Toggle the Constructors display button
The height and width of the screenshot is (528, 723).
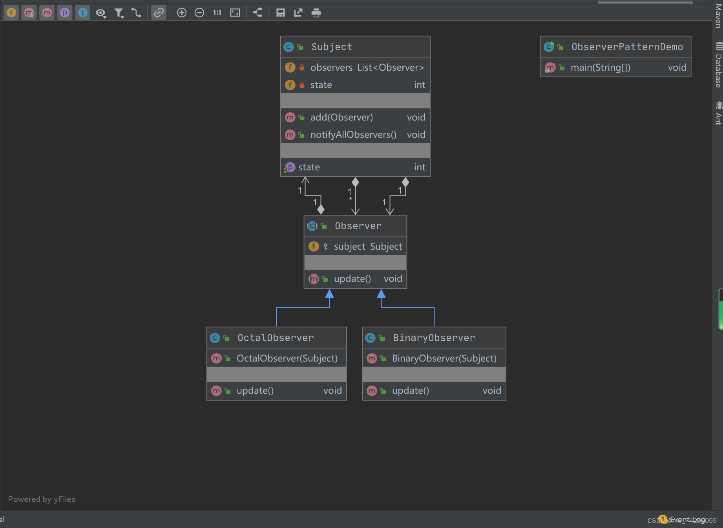pyautogui.click(x=29, y=13)
